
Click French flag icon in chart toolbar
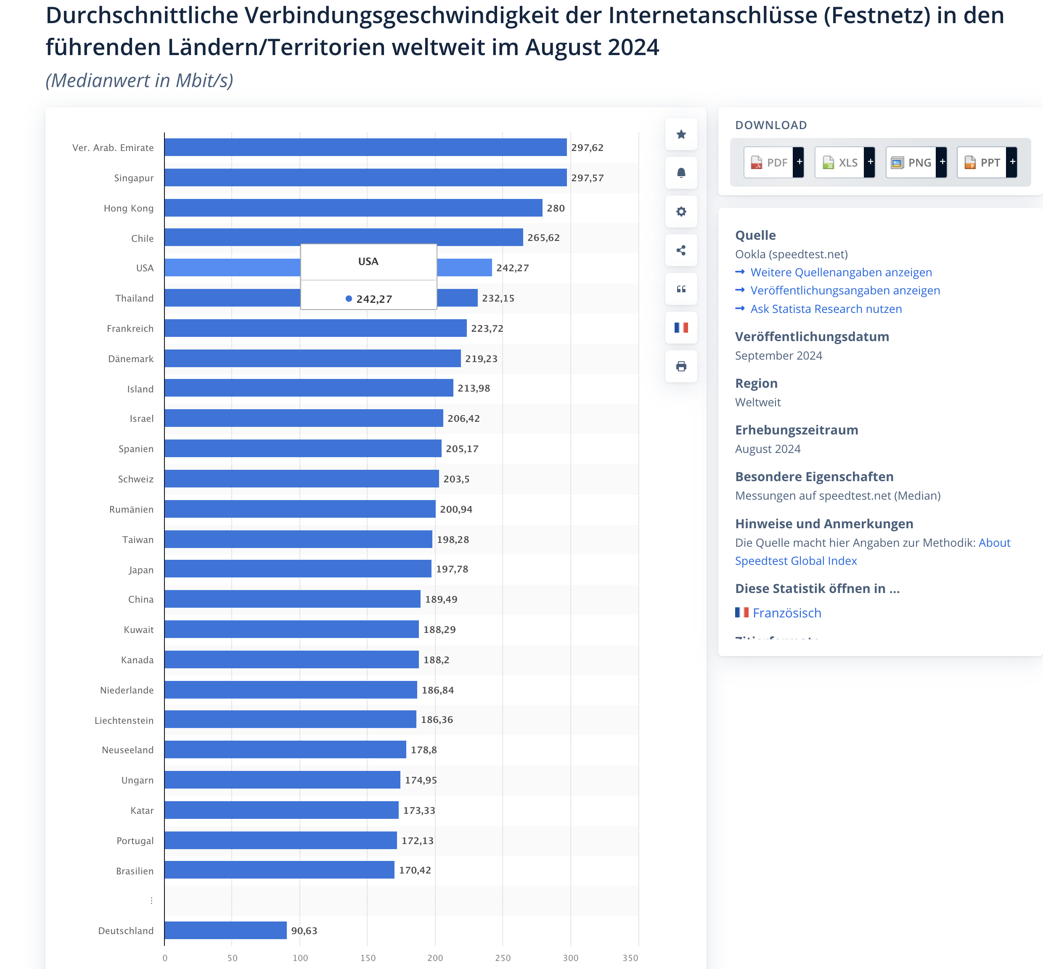pos(680,328)
